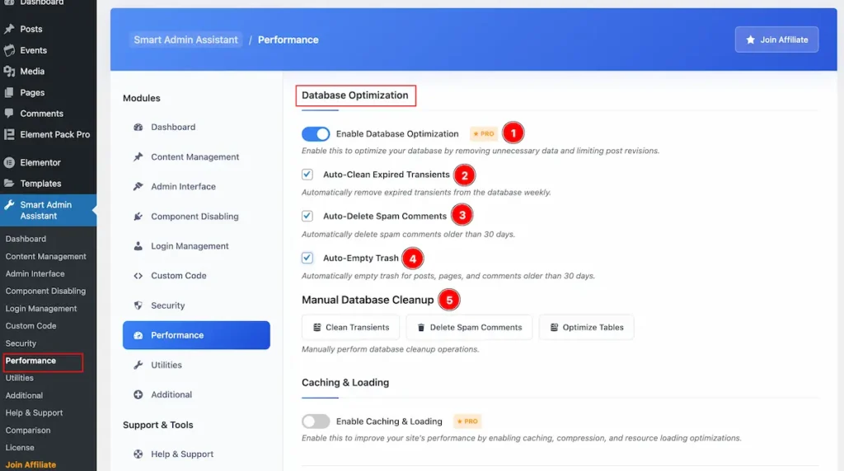Click the Events icon in WordPress sidebar

click(9, 50)
